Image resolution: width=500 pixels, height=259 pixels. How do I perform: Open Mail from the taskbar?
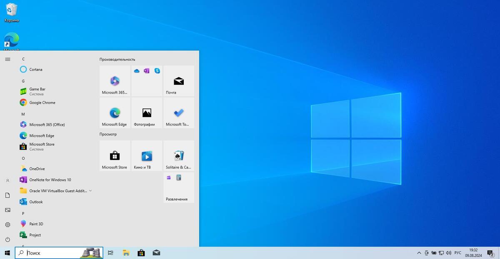pos(156,253)
